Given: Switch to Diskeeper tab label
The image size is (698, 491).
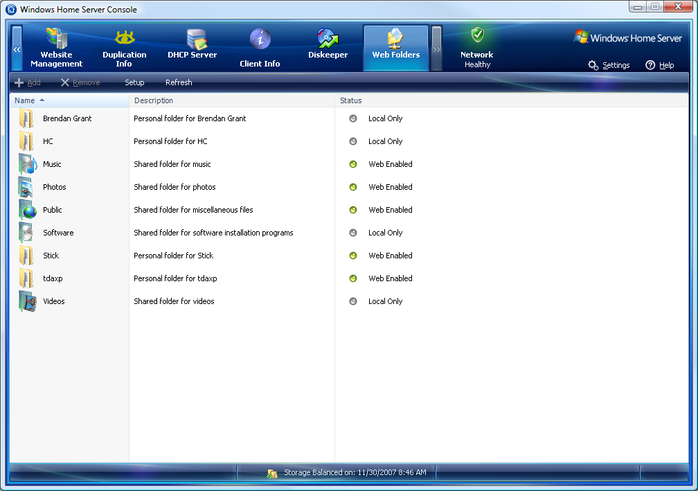Looking at the screenshot, I should (328, 55).
